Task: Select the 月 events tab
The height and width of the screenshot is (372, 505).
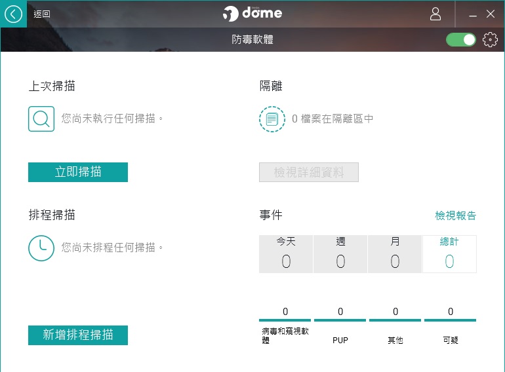Action: click(395, 254)
